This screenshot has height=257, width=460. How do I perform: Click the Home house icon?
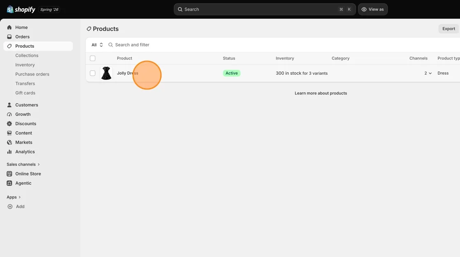[9, 27]
